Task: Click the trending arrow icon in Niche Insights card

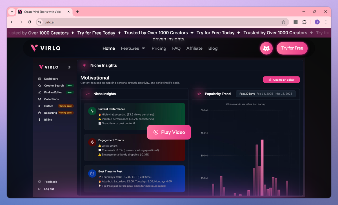Action: (88, 94)
